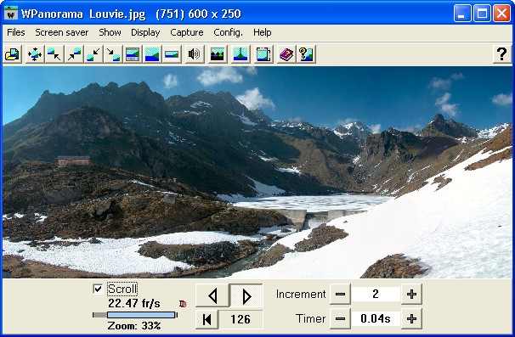Viewport: 515px width, 337px height.
Task: Increase Increment with its plus button
Action: 411,294
